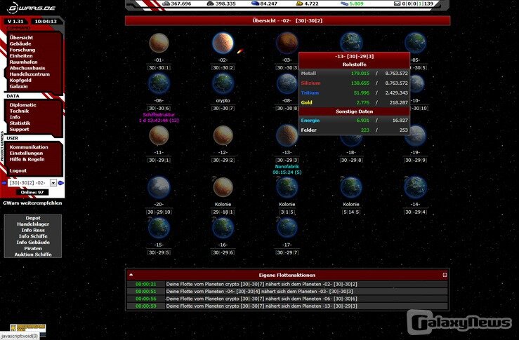The image size is (519, 340).
Task: Open the planet selector dropdown
Action: 53,183
